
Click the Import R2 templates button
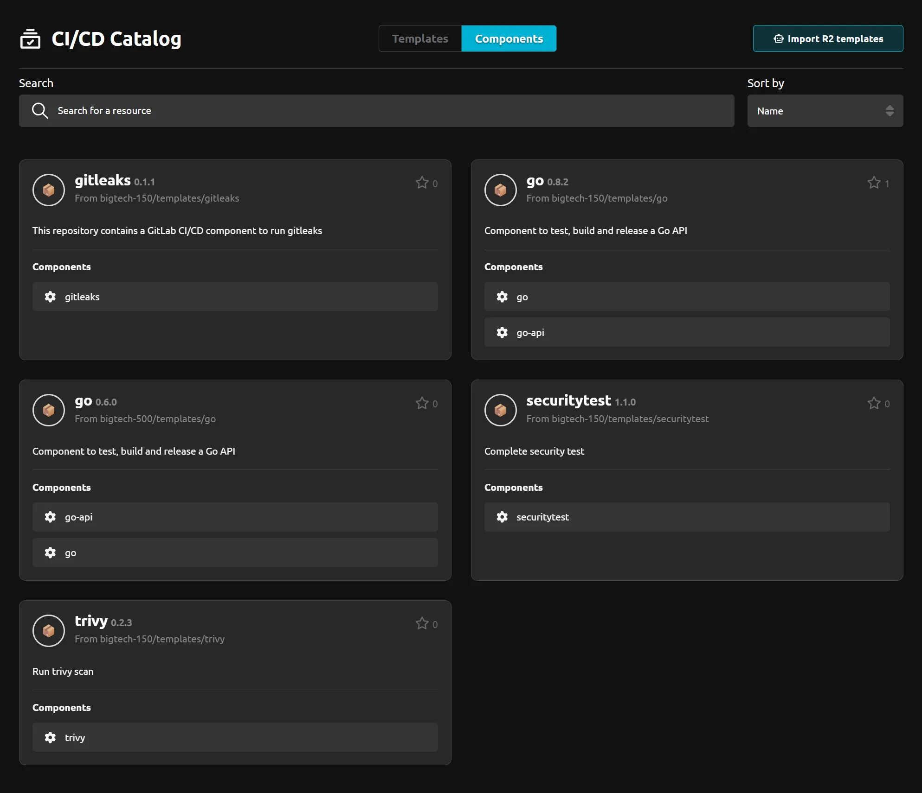click(828, 38)
